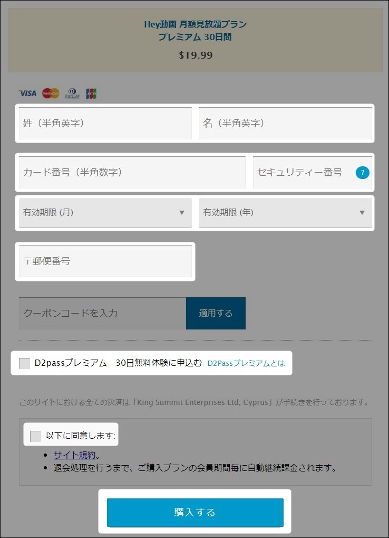This screenshot has height=538, width=389.
Task: Click the King Summit Enterprises payment notice
Action: click(x=194, y=402)
